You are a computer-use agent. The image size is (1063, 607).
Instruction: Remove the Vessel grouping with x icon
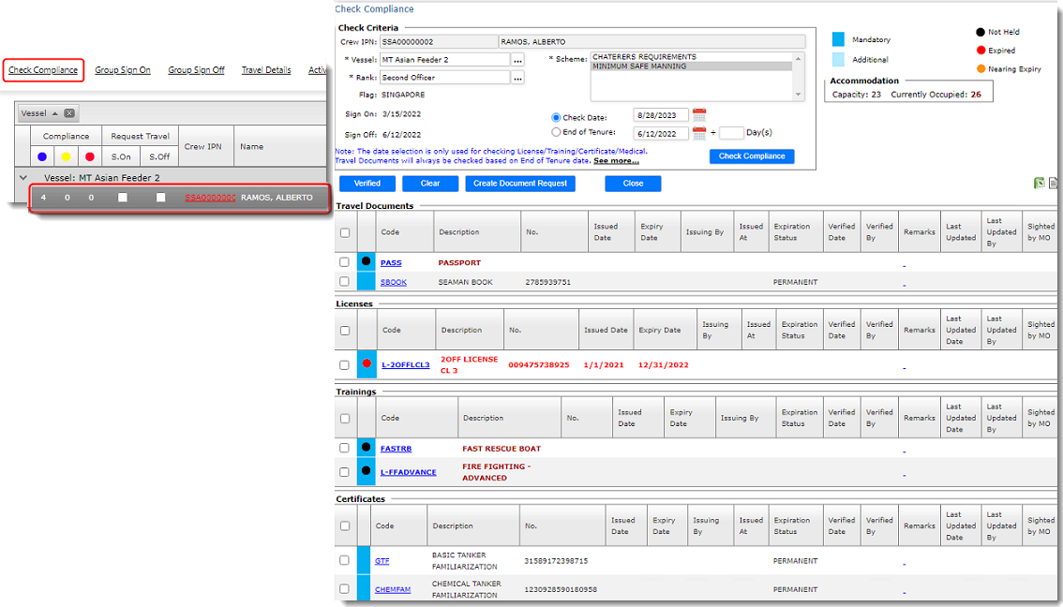pos(69,113)
